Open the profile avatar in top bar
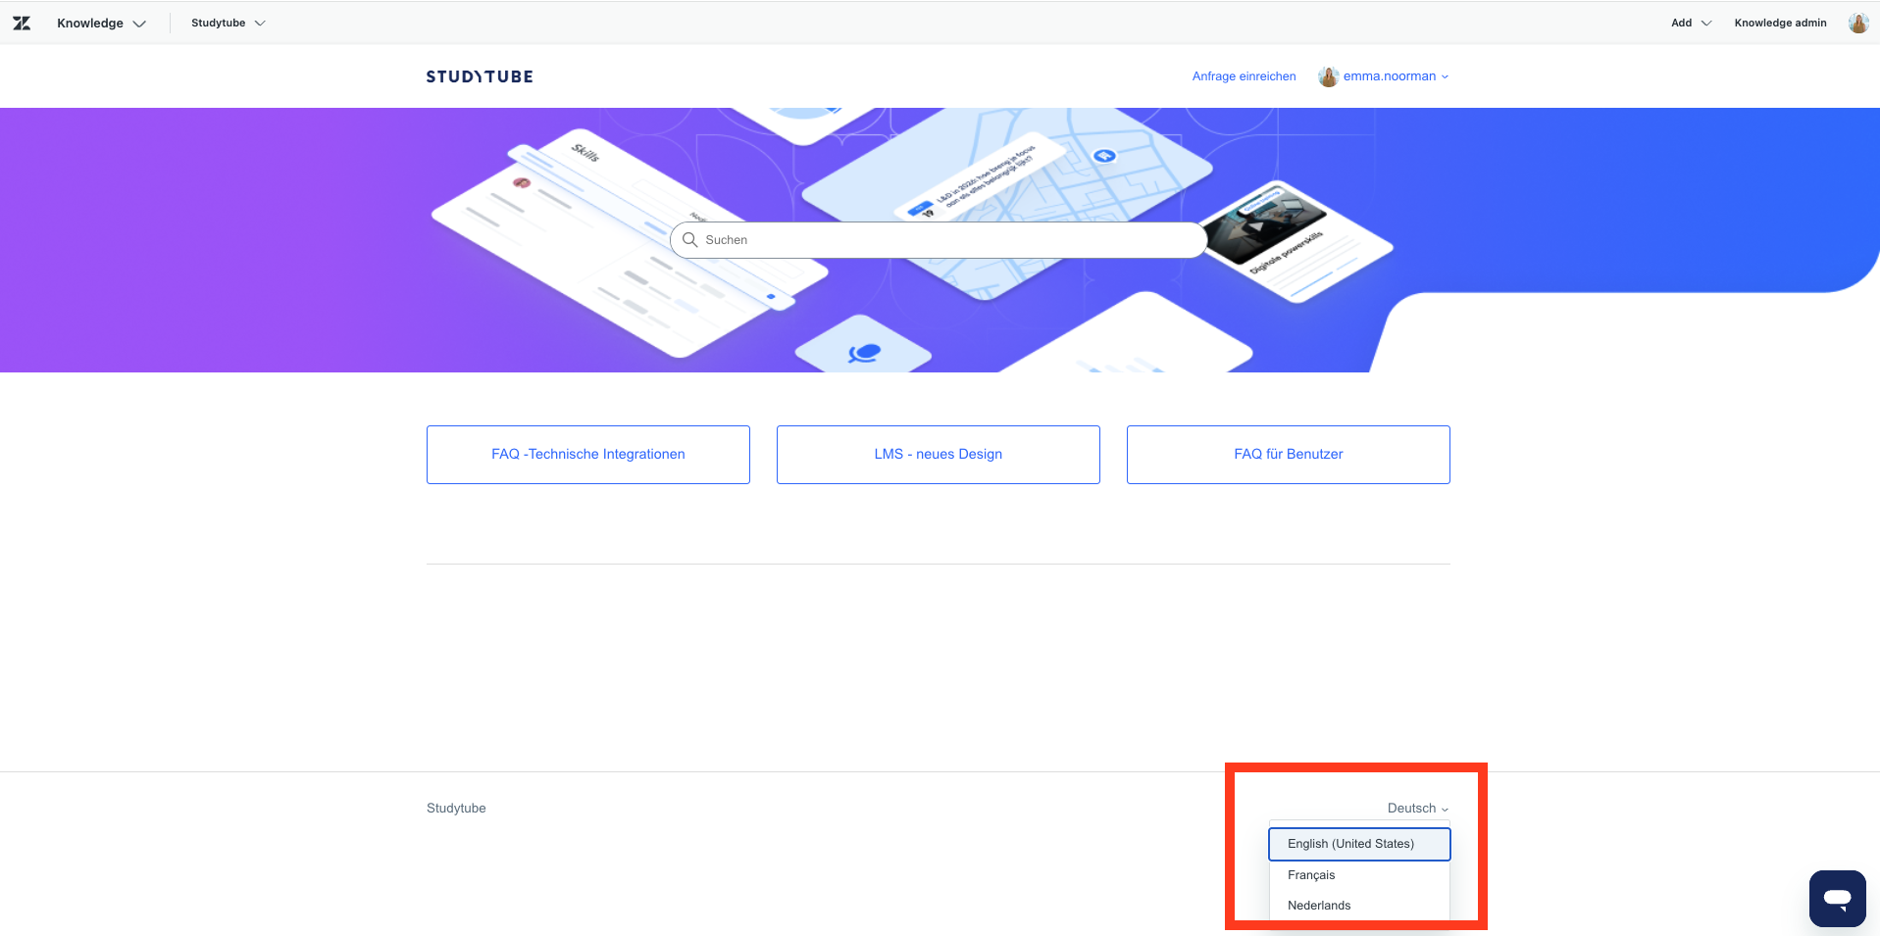The image size is (1880, 936). tap(1857, 23)
